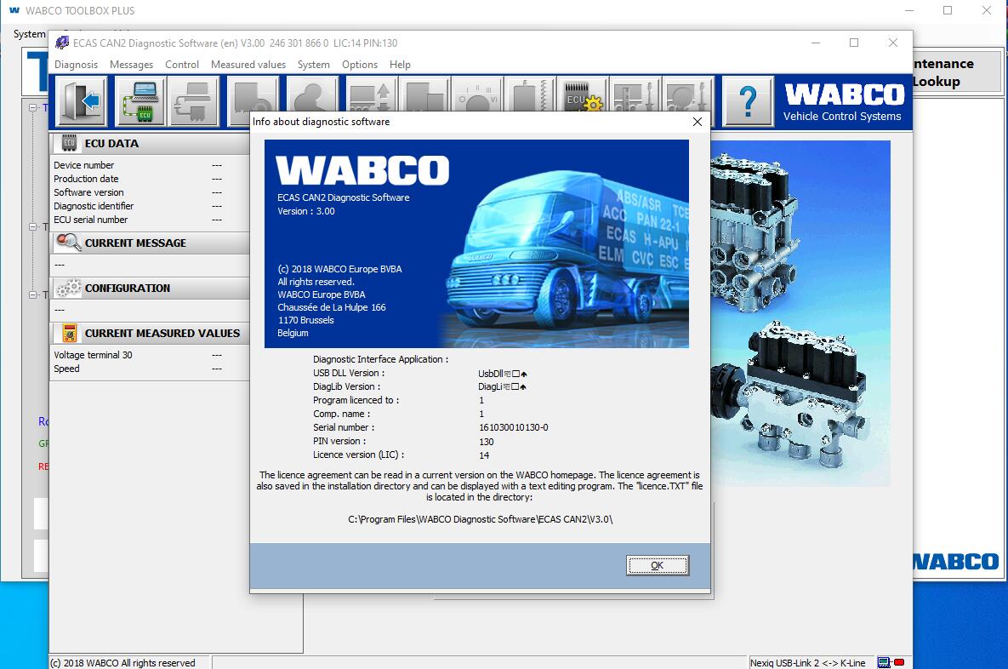Screen dimensions: 1008x669
Task: Click the multimeter icon beside CURRENT MEASURED VALUES
Action: [x=70, y=333]
